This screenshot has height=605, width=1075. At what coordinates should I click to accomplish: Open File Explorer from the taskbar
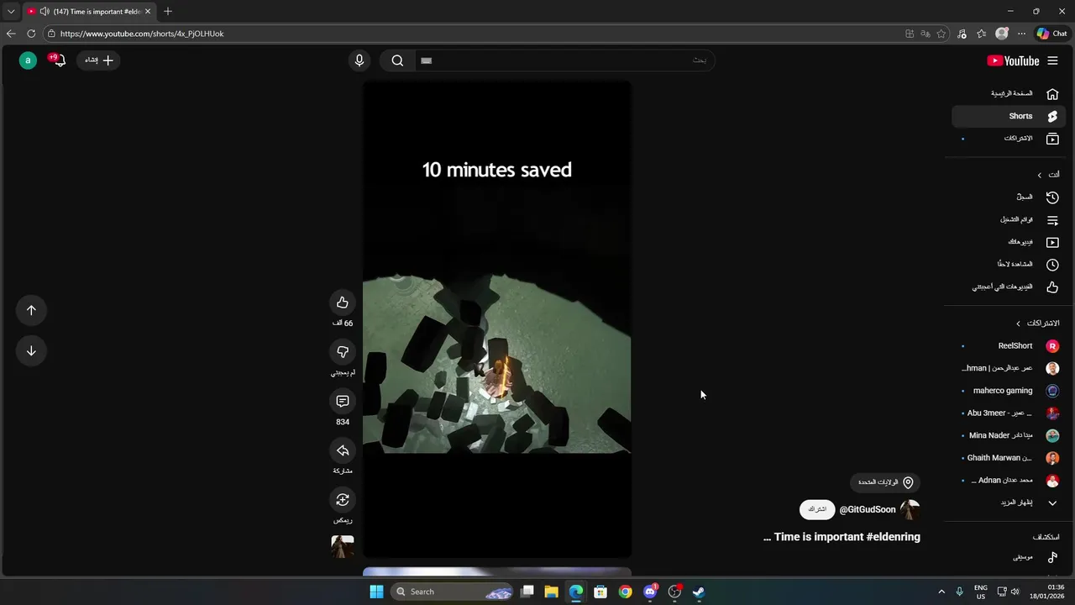click(x=552, y=592)
